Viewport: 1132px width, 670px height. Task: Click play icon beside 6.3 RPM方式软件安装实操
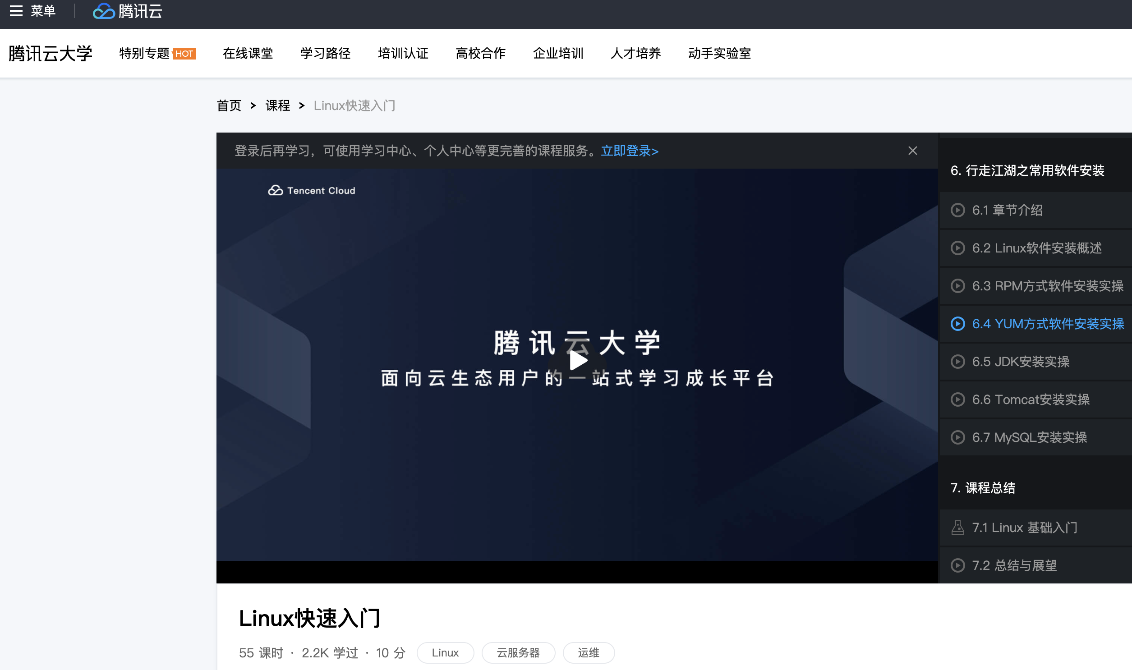point(958,286)
